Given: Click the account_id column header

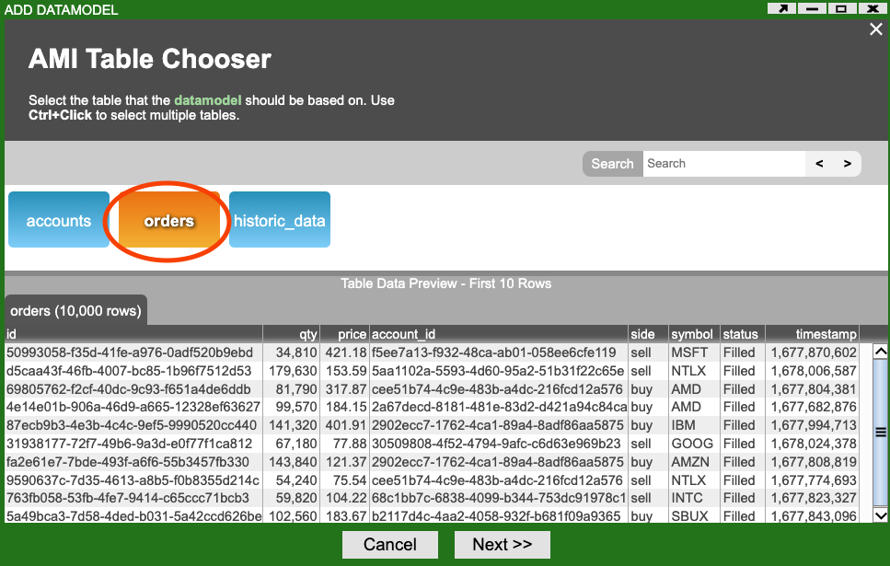Looking at the screenshot, I should tap(498, 334).
